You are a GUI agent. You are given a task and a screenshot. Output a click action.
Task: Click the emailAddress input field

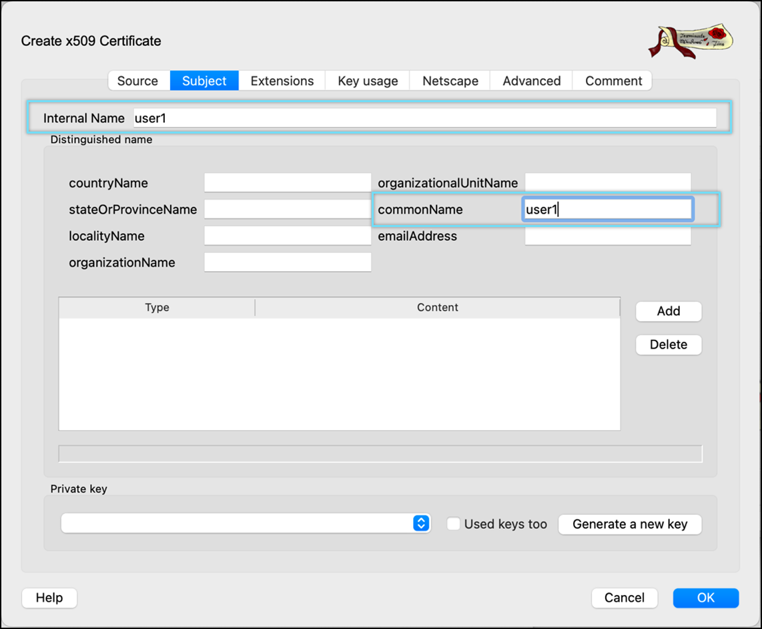point(607,236)
